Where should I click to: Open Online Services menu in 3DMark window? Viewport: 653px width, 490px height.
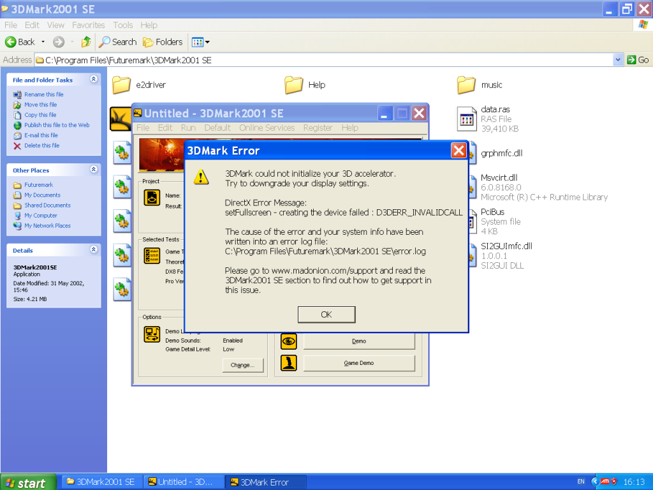click(267, 128)
